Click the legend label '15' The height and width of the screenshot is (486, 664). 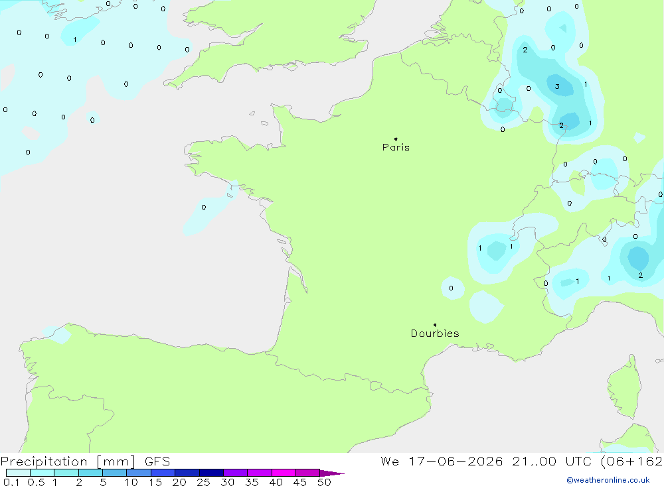click(155, 482)
